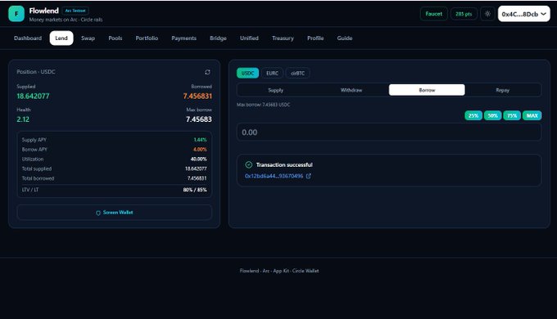View the 285 pts badge
The height and width of the screenshot is (319, 557).
[x=464, y=14]
